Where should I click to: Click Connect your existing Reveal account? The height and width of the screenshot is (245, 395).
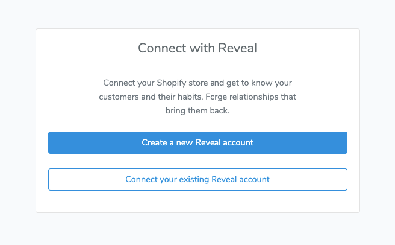(197, 179)
